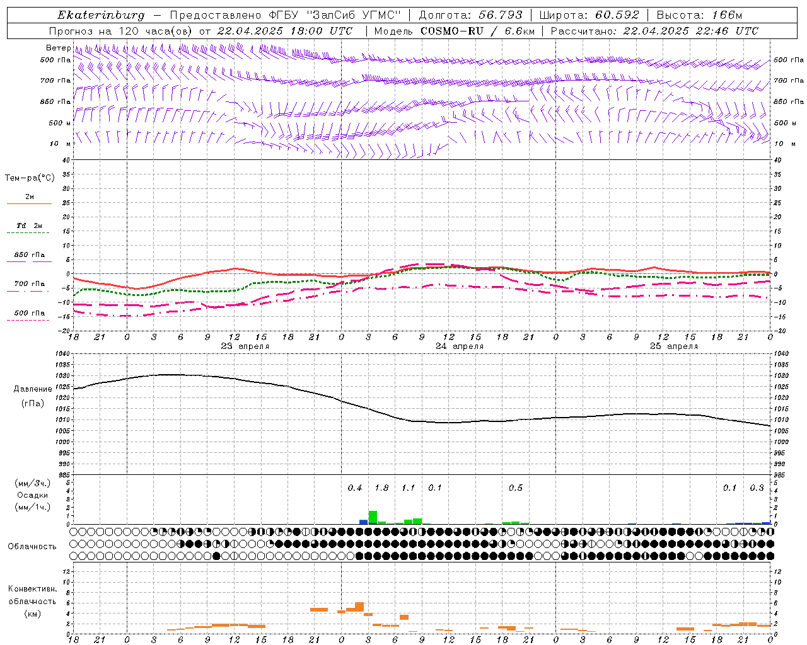Click the Высота: 166м value

[699, 15]
